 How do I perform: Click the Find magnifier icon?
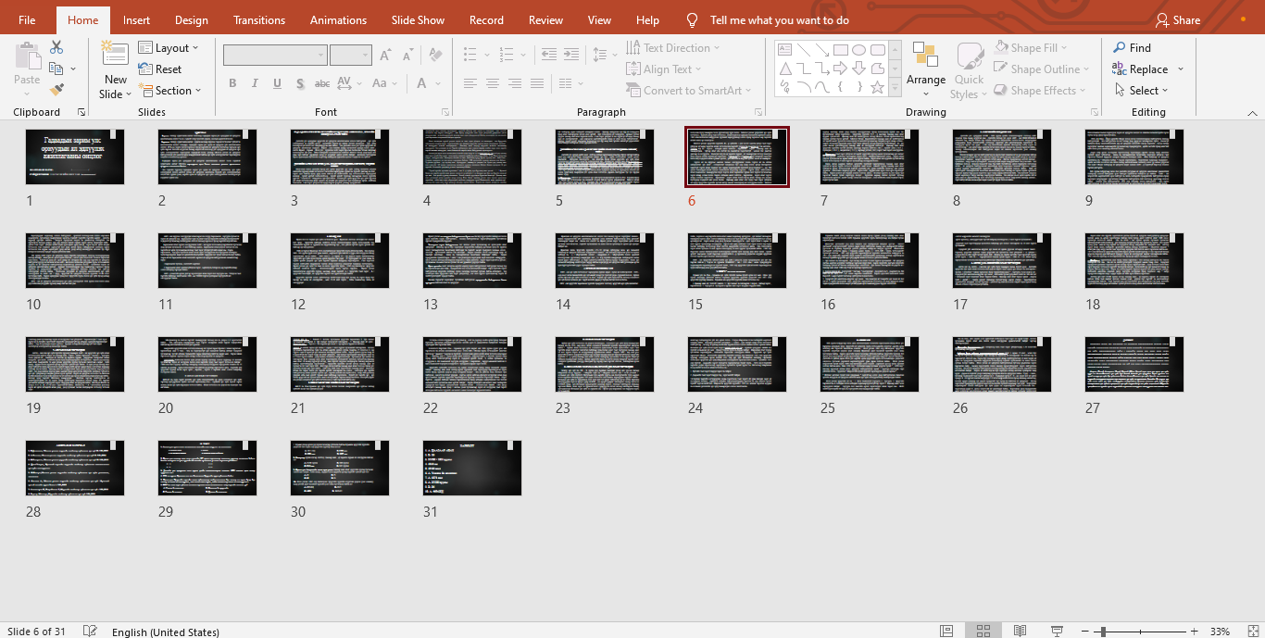coord(1120,48)
